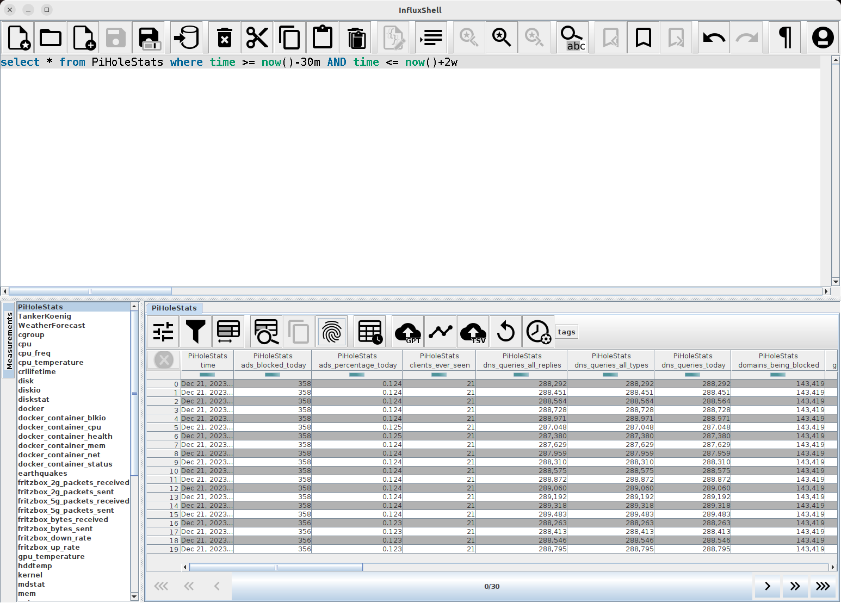Screen dimensions: 841x603
Task: Go to next bookmark icon
Action: point(676,38)
